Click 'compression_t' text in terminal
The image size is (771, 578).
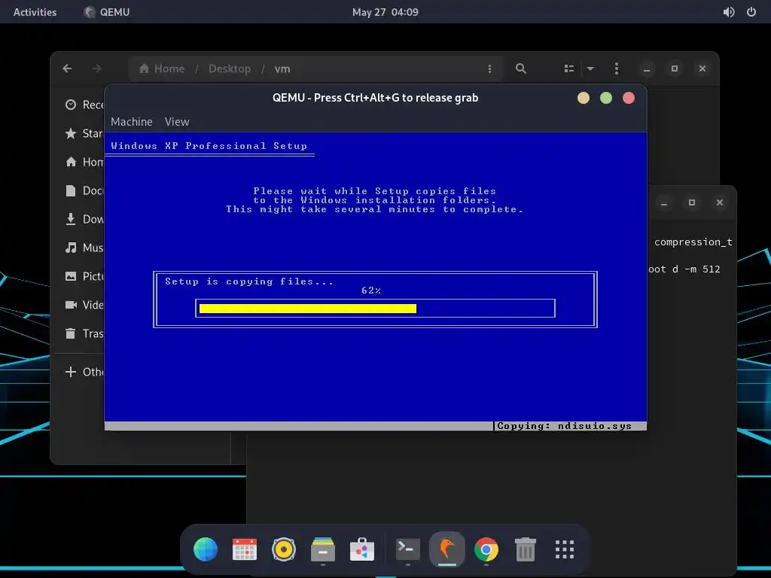[x=693, y=242]
